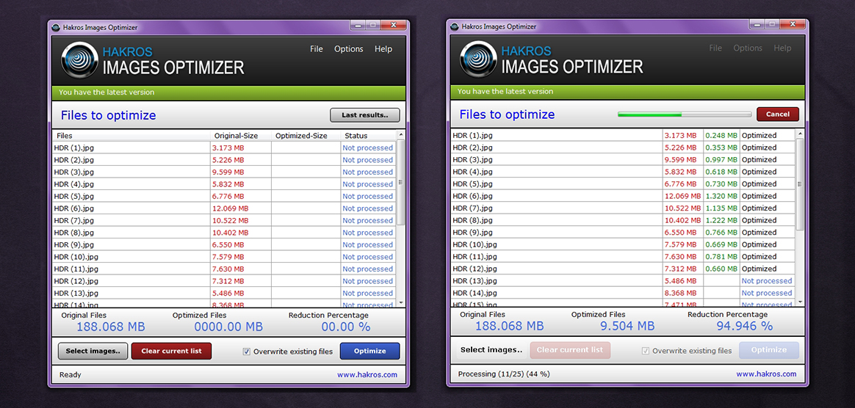Click the file list scrollbar thumb in the Processing window
This screenshot has height=408, width=855.
coord(800,184)
